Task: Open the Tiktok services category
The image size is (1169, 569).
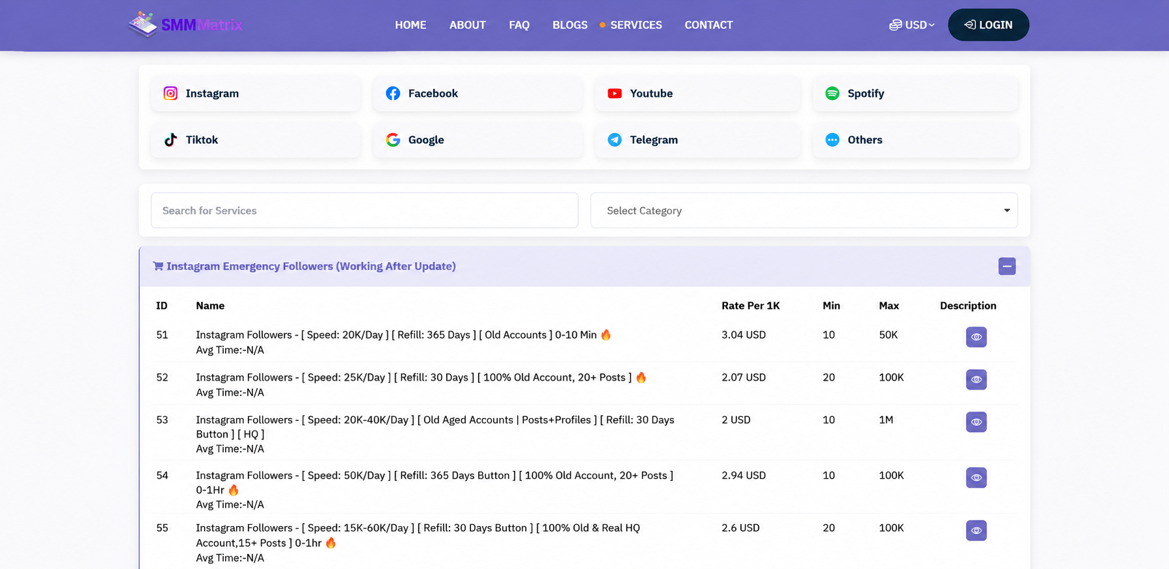Action: click(x=256, y=140)
